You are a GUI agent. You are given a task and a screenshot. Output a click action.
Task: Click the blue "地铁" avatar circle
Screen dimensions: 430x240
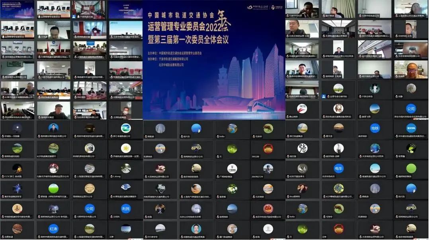point(375,128)
